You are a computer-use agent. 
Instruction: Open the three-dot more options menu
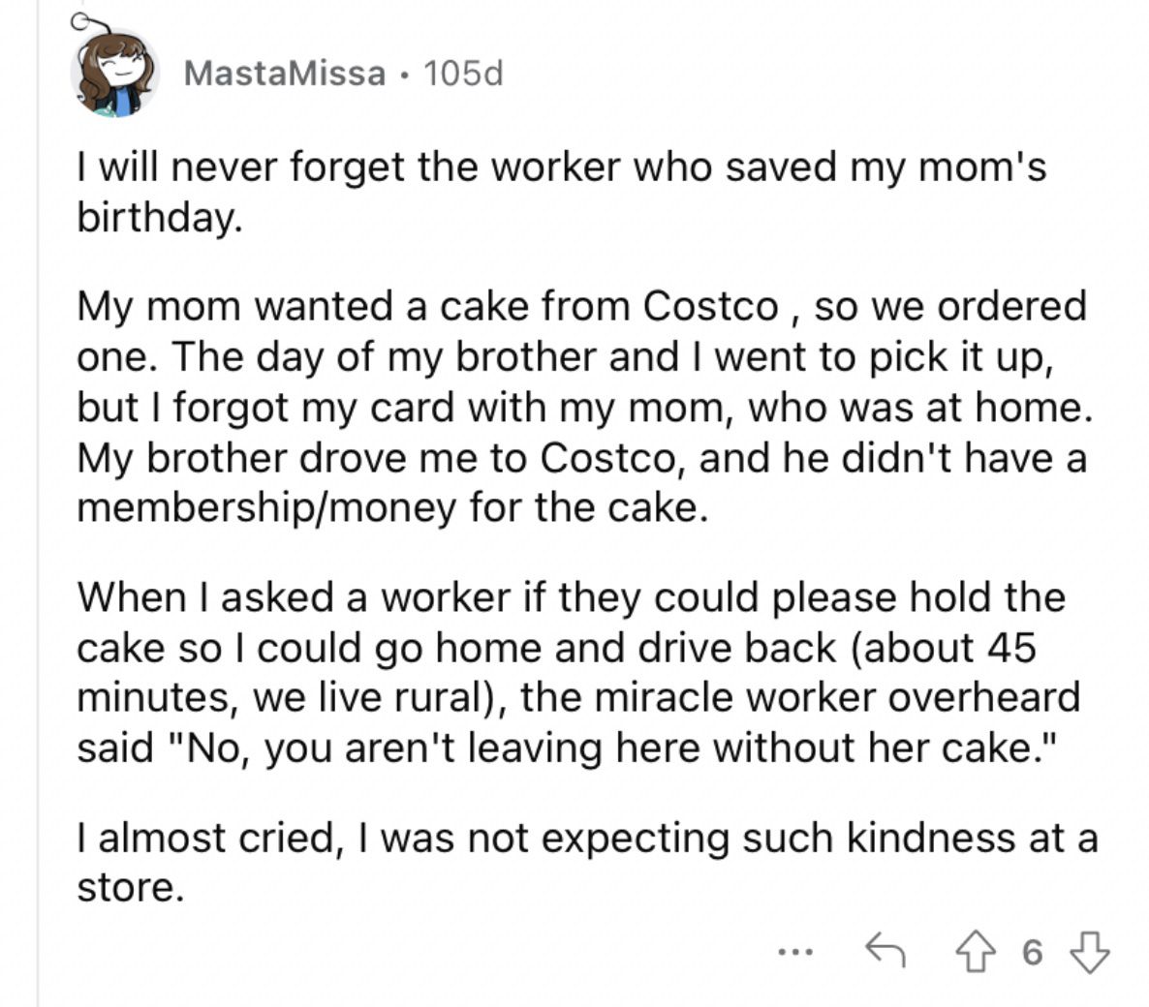pos(795,953)
